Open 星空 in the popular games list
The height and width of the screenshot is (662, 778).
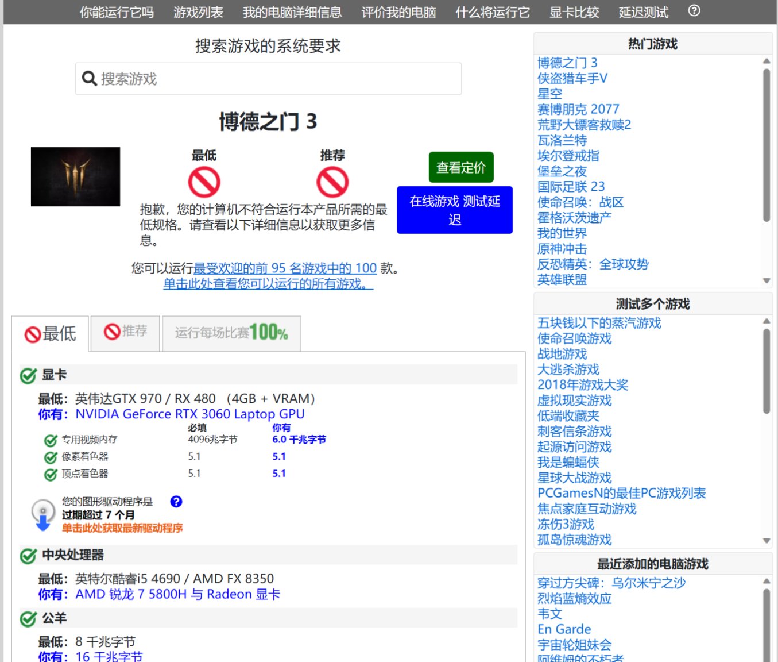(x=550, y=94)
